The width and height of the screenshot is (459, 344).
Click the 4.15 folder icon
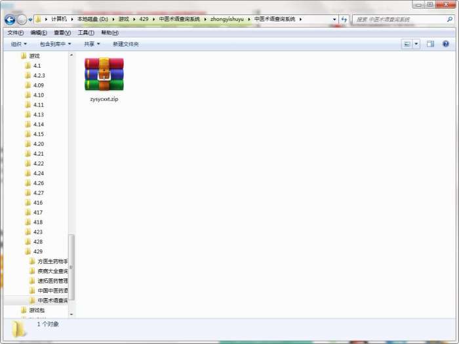pyautogui.click(x=28, y=134)
